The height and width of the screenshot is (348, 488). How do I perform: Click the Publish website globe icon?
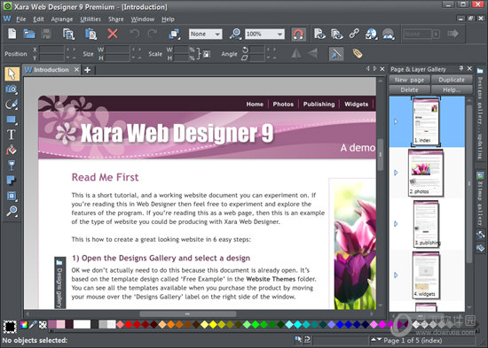[371, 34]
